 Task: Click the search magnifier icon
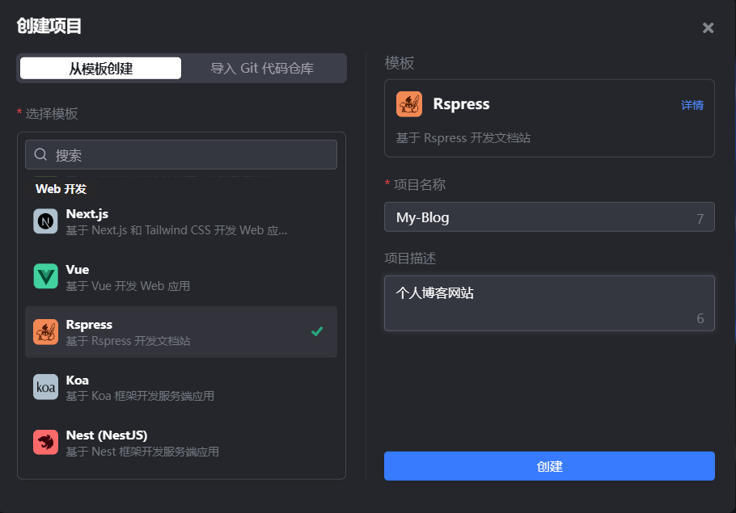coord(40,154)
